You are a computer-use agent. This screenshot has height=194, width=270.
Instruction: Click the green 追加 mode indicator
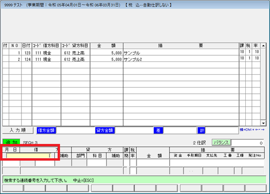click(11, 143)
